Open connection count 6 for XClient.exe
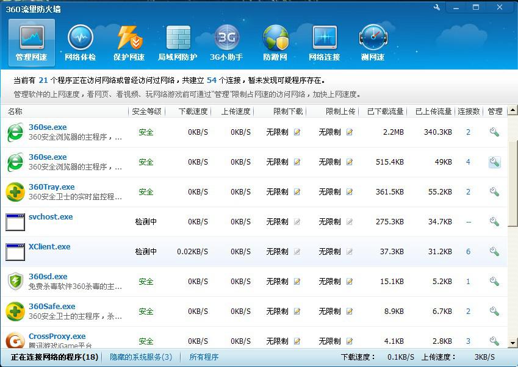Image resolution: width=518 pixels, height=367 pixels. click(468, 252)
